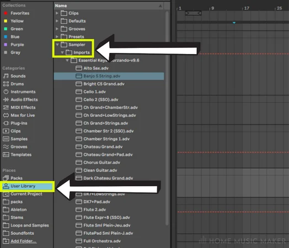Collapse the Imports folder
289x248 pixels.
[x=62, y=52]
